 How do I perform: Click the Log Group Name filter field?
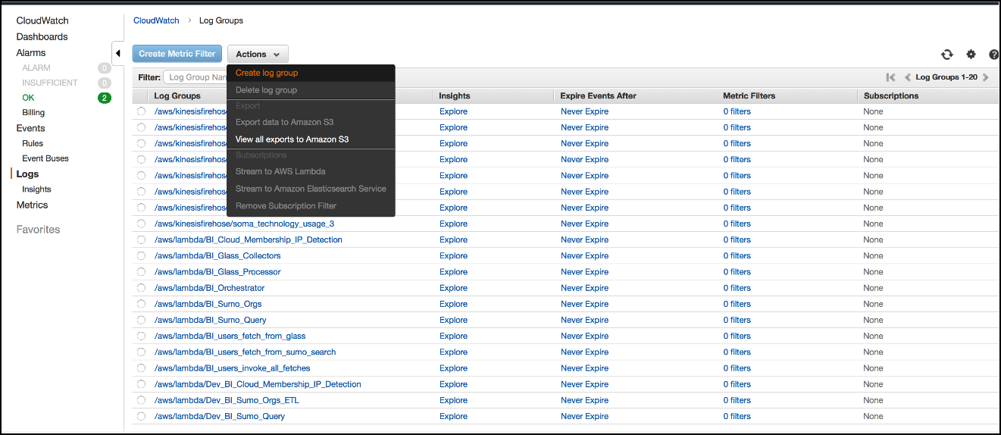(x=197, y=77)
